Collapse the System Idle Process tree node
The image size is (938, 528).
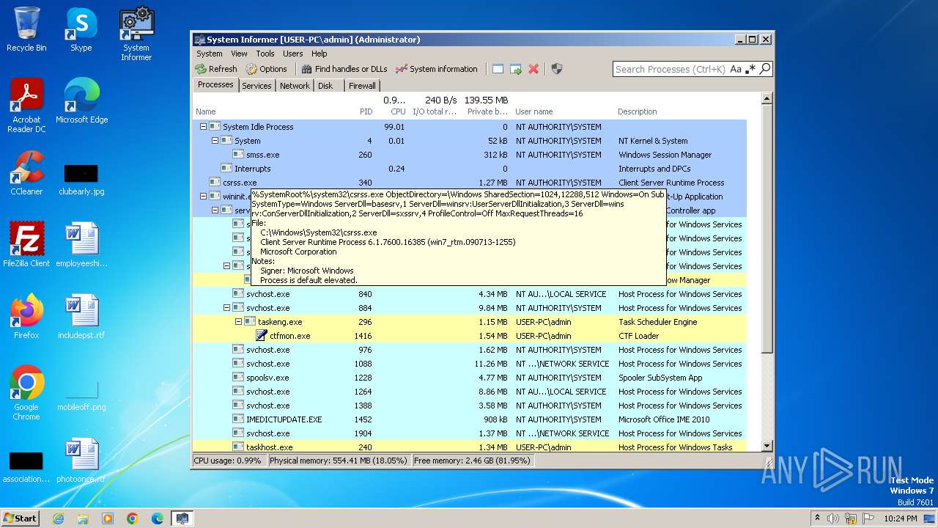pos(203,127)
